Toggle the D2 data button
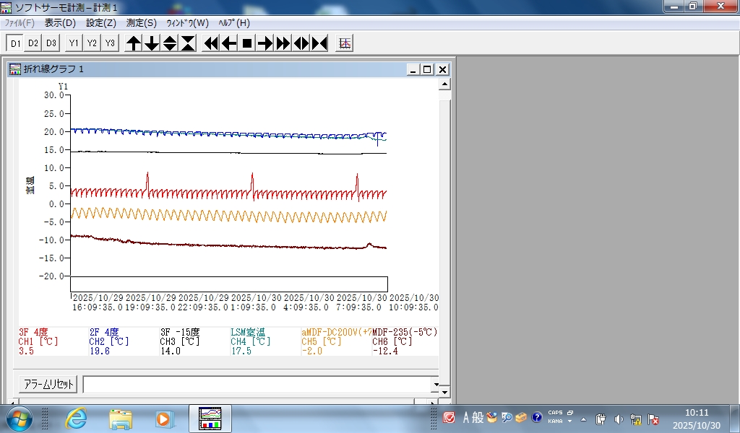Image resolution: width=740 pixels, height=433 pixels. [33, 43]
